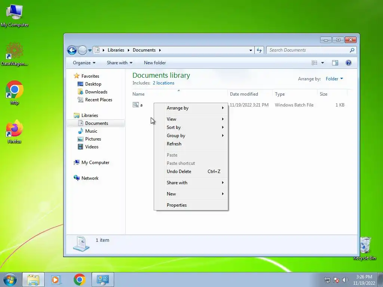
Task: Click the Videos library film icon
Action: (80, 146)
